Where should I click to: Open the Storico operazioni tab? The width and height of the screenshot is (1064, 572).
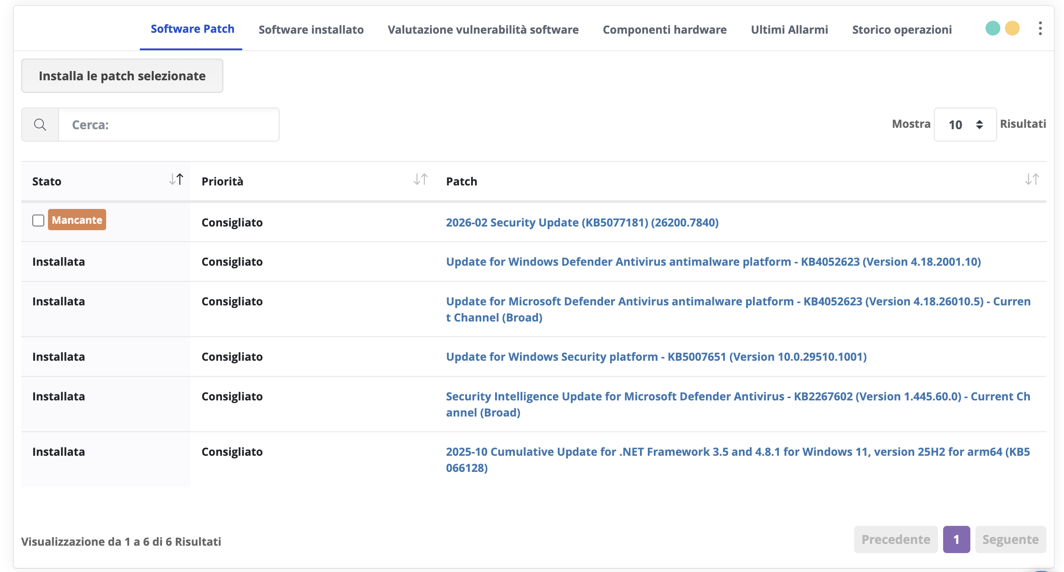(x=902, y=30)
